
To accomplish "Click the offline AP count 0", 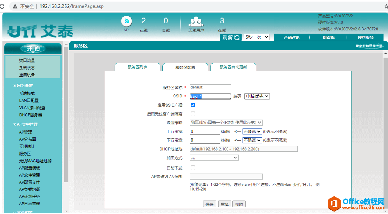I will coord(166,21).
